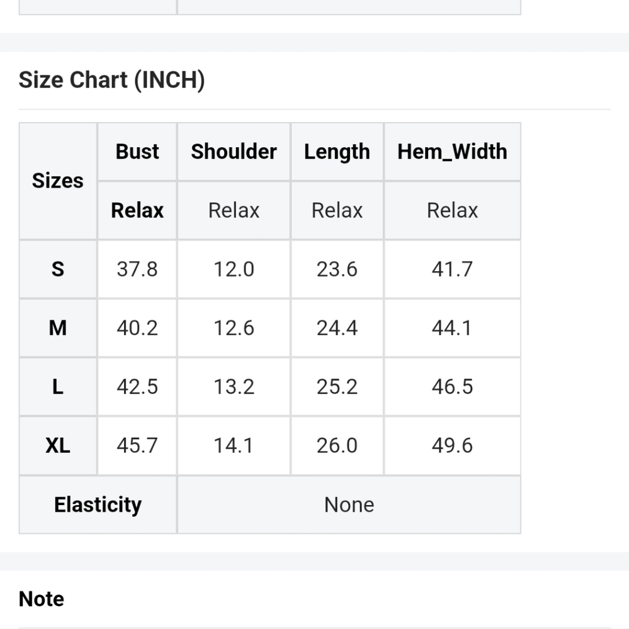This screenshot has width=629, height=629.
Task: Select the 26.0 length value for XL
Action: [337, 446]
